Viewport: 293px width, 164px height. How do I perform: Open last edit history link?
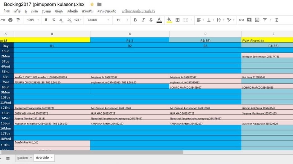click(x=139, y=11)
